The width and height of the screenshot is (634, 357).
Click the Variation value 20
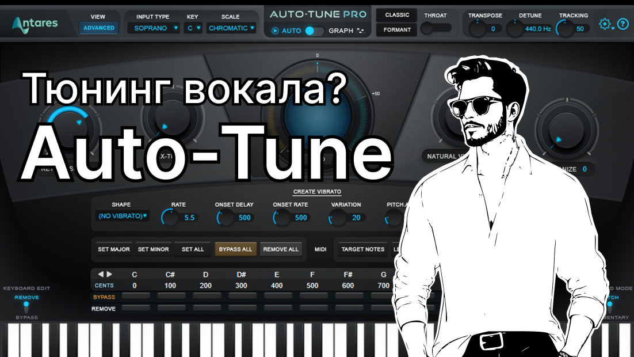pyautogui.click(x=356, y=217)
